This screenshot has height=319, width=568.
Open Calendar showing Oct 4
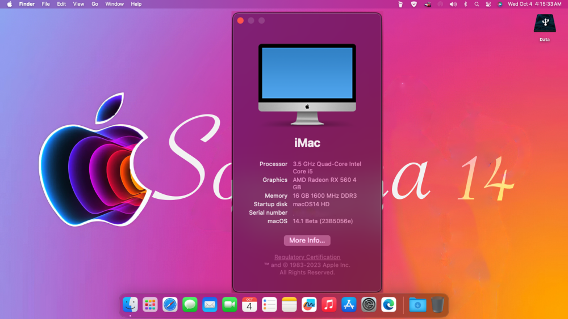pyautogui.click(x=249, y=304)
